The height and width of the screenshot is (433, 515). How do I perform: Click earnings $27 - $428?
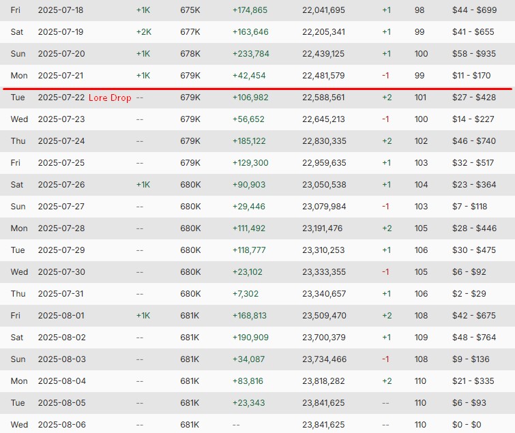(474, 98)
